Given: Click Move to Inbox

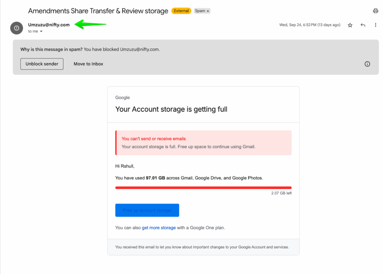Looking at the screenshot, I should tap(88, 64).
